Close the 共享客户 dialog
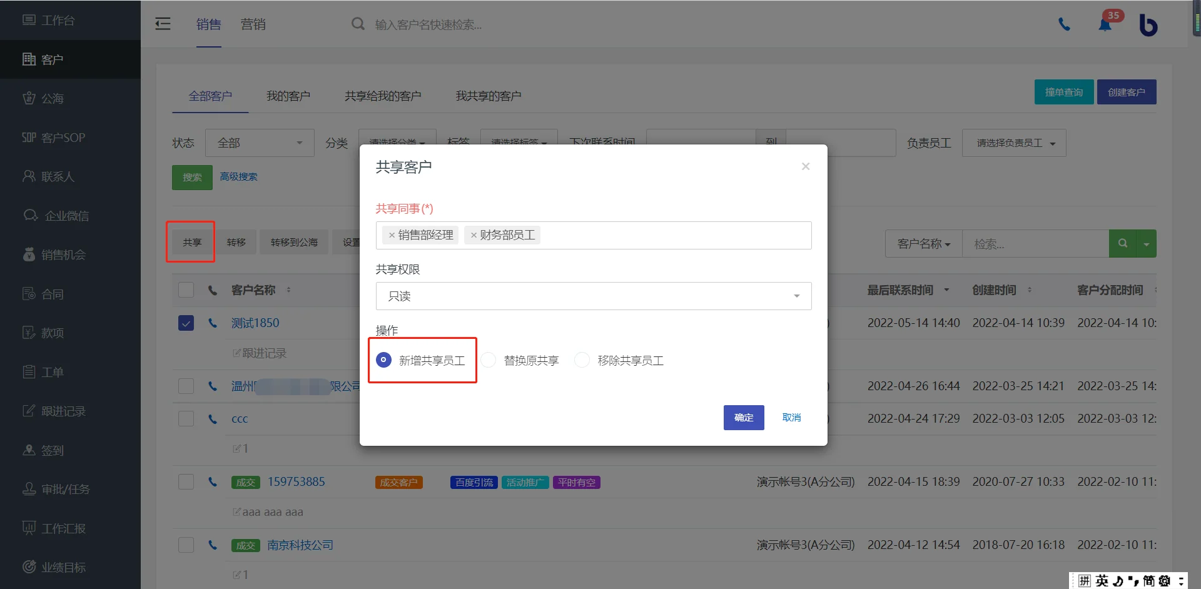Viewport: 1201px width, 589px height. point(806,166)
